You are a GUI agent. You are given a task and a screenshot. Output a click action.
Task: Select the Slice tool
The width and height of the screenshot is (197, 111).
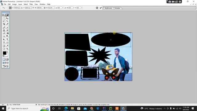click(x=7, y=24)
